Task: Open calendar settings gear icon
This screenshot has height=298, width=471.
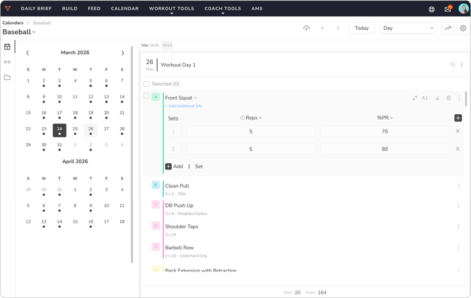Action: [463, 28]
